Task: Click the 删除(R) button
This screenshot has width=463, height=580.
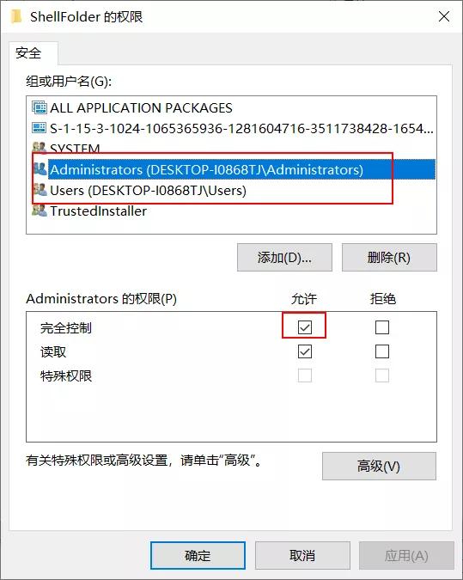Action: point(389,258)
